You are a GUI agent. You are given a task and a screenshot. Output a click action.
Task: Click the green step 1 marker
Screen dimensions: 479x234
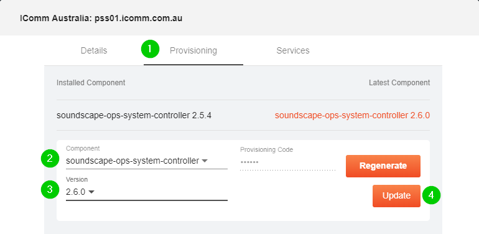pos(150,49)
